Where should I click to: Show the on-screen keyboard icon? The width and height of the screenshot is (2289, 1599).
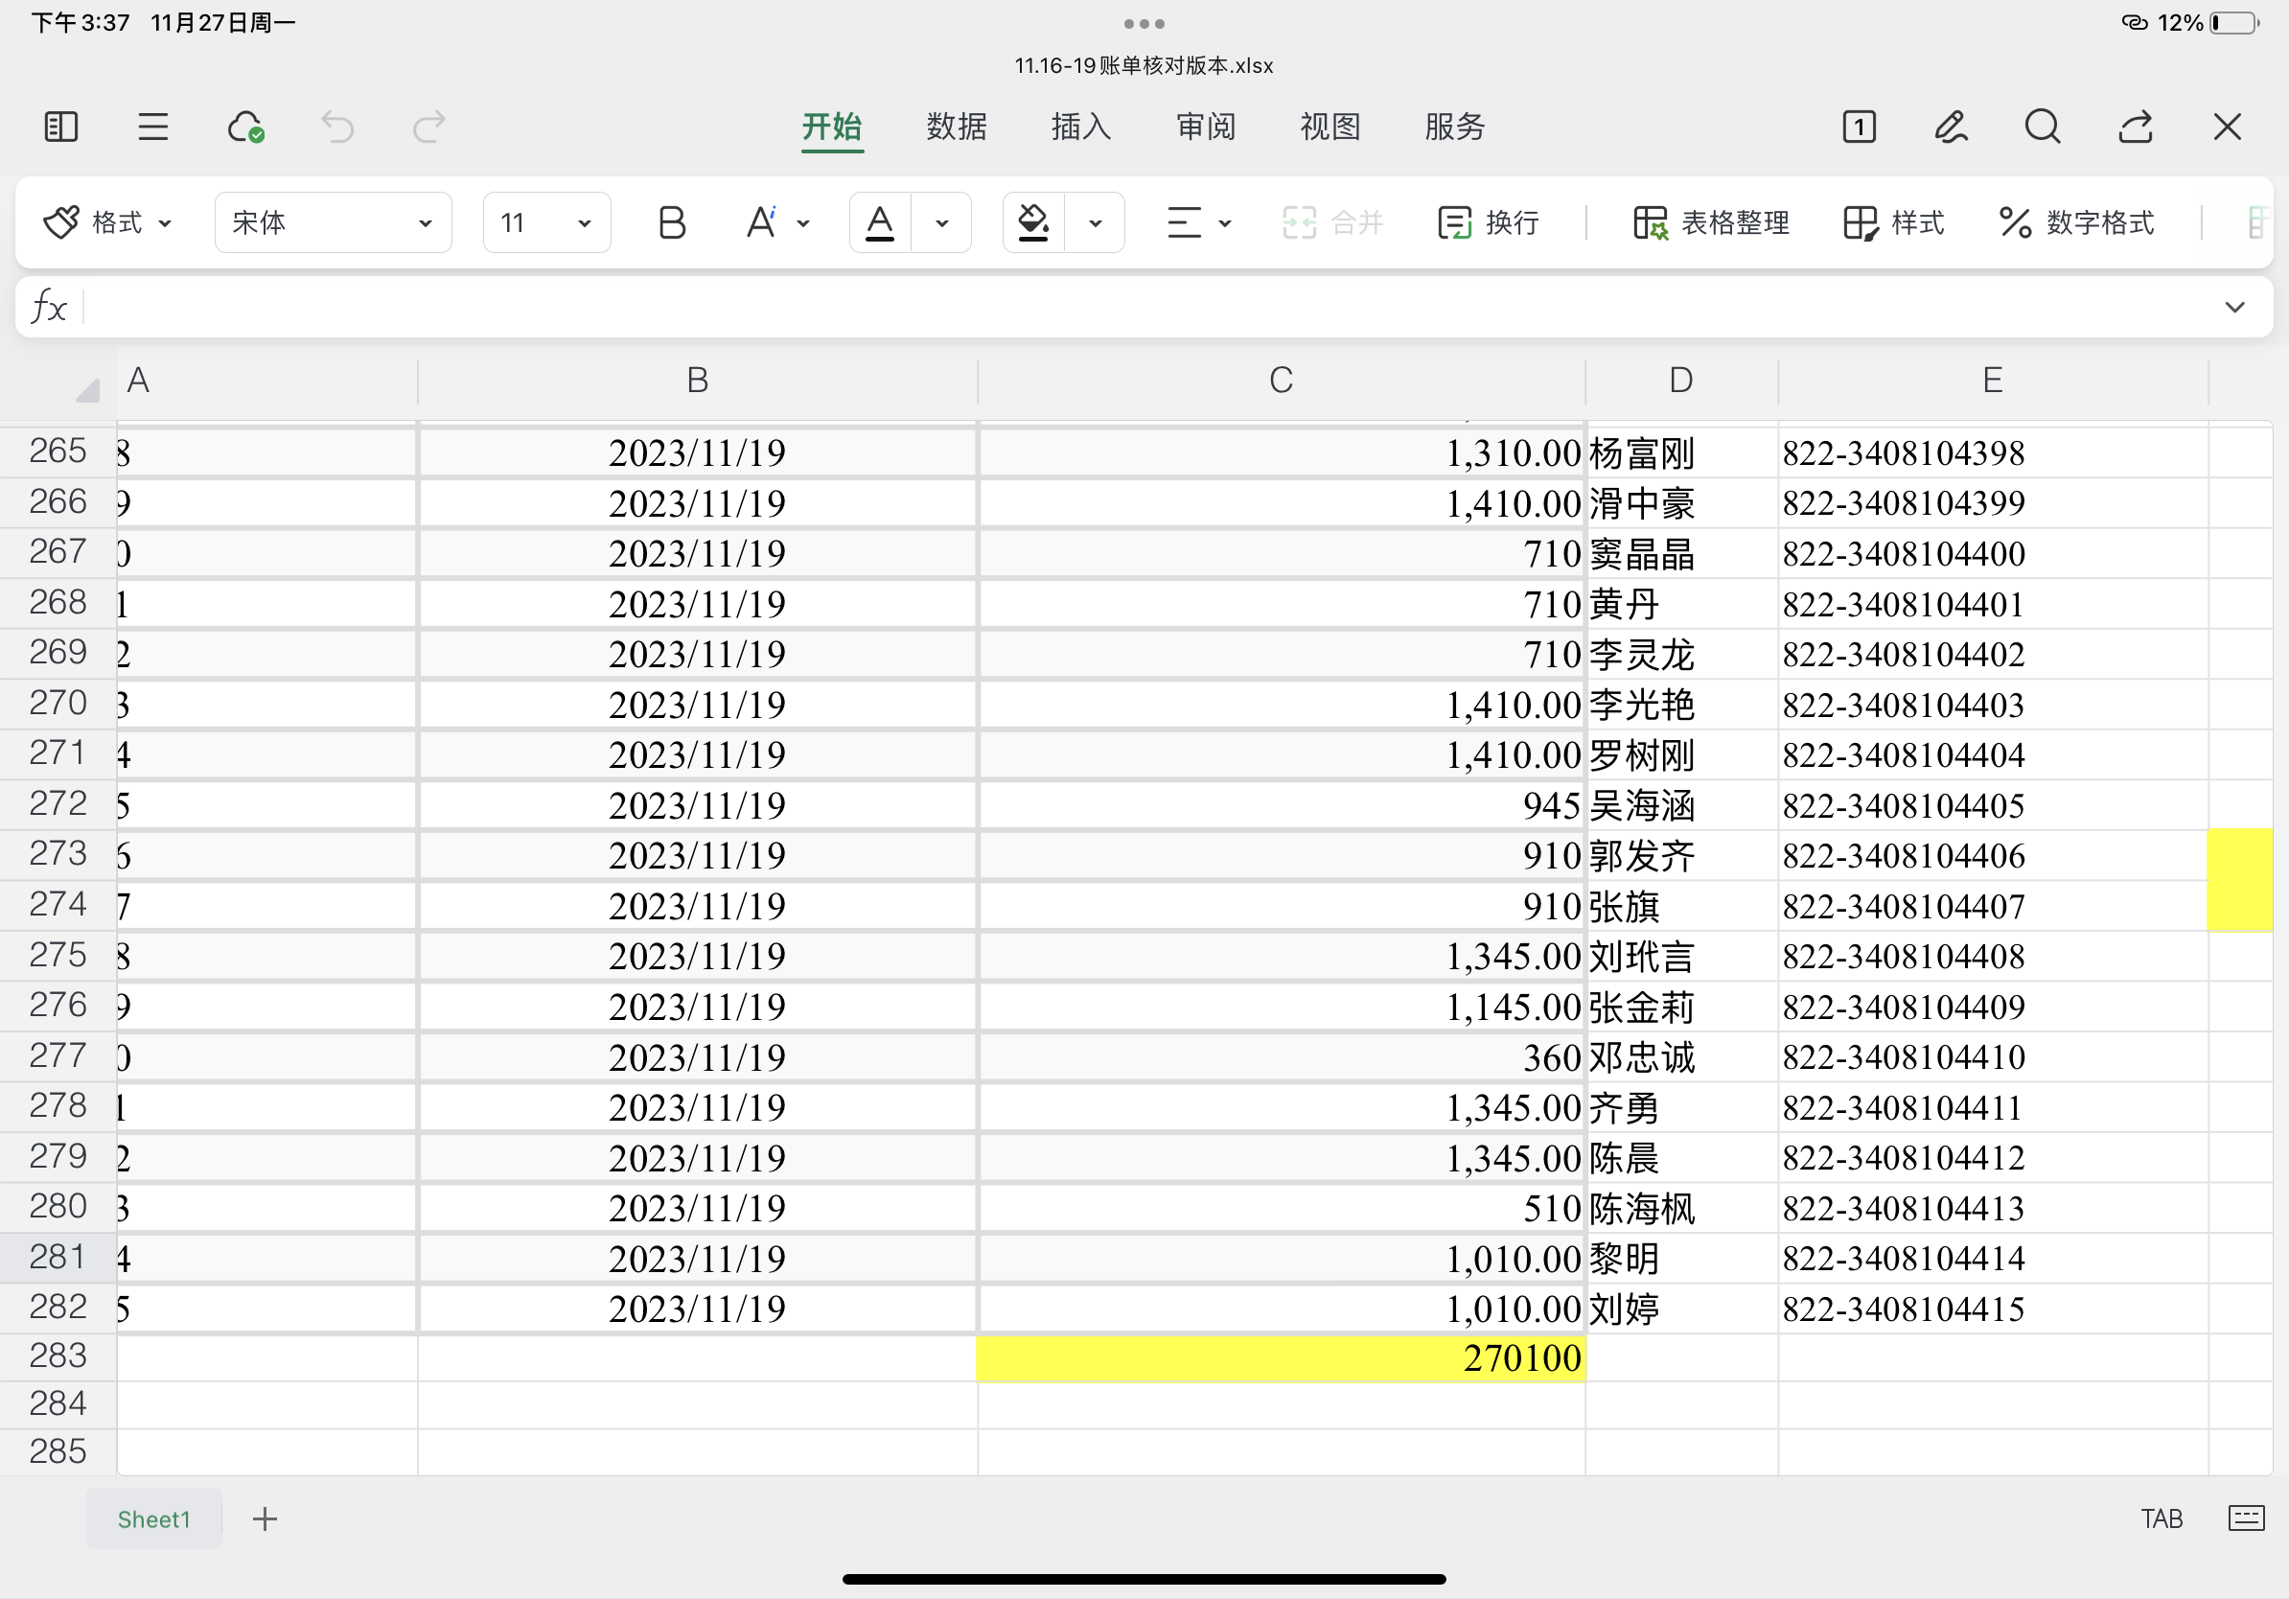pos(2245,1518)
